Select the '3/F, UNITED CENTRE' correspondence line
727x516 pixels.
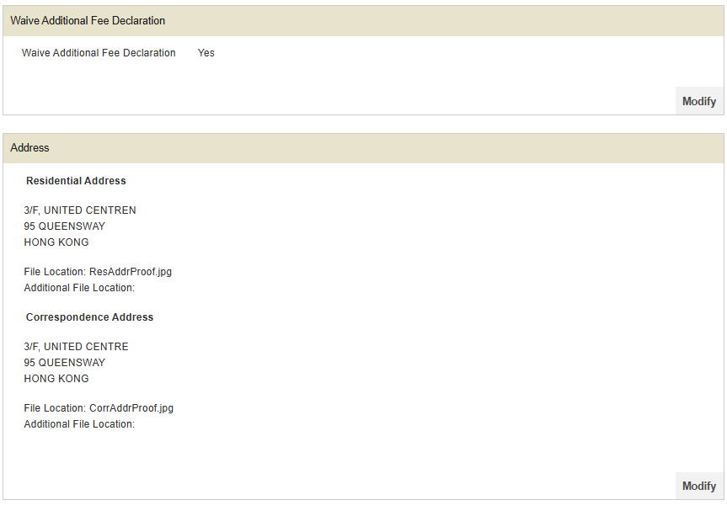[77, 347]
